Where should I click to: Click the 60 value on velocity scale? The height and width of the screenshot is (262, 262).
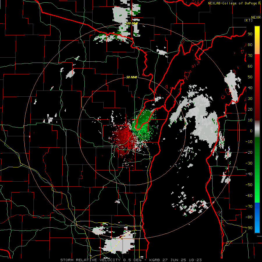click(250, 66)
